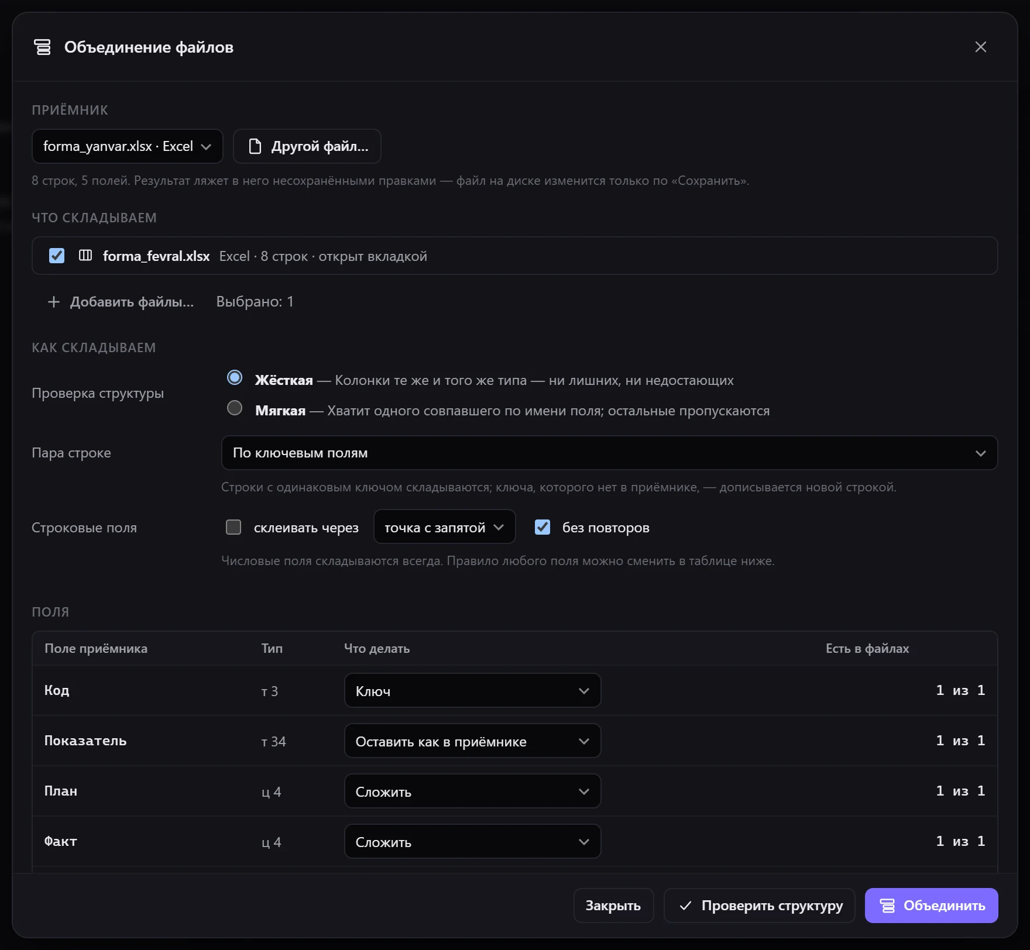Uncheck the forma_fevral.xlsx file checkbox
Image resolution: width=1030 pixels, height=950 pixels.
(57, 256)
